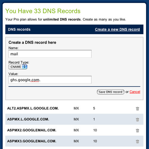Screen dimensions: 149x149
Task: Trash the ASPMX3.GOOGLEMAIL.COM MX record
Action: (137, 141)
